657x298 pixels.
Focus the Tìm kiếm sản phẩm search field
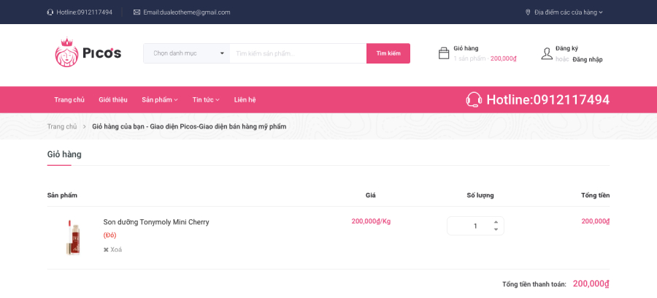(298, 53)
